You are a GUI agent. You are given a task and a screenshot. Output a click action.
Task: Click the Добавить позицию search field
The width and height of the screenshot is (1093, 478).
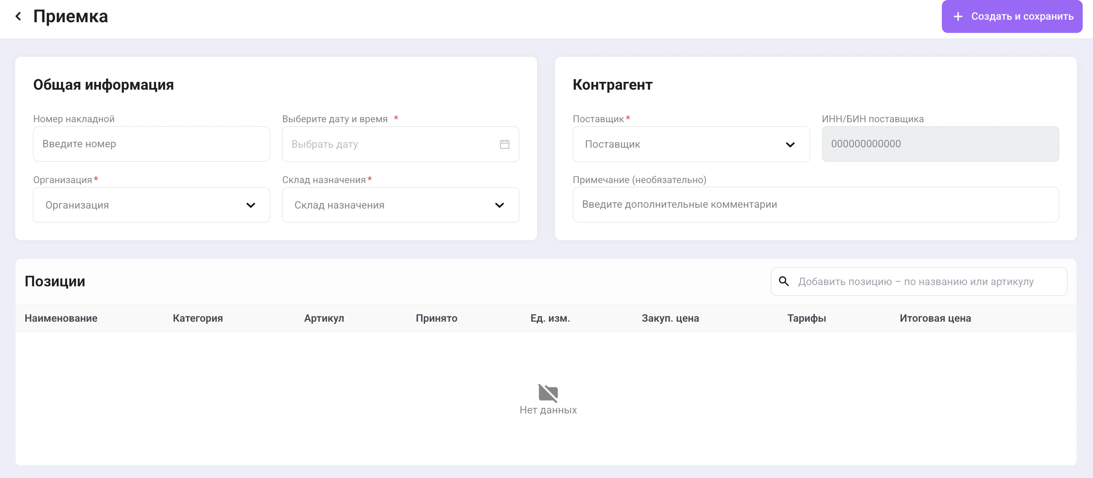(x=925, y=281)
